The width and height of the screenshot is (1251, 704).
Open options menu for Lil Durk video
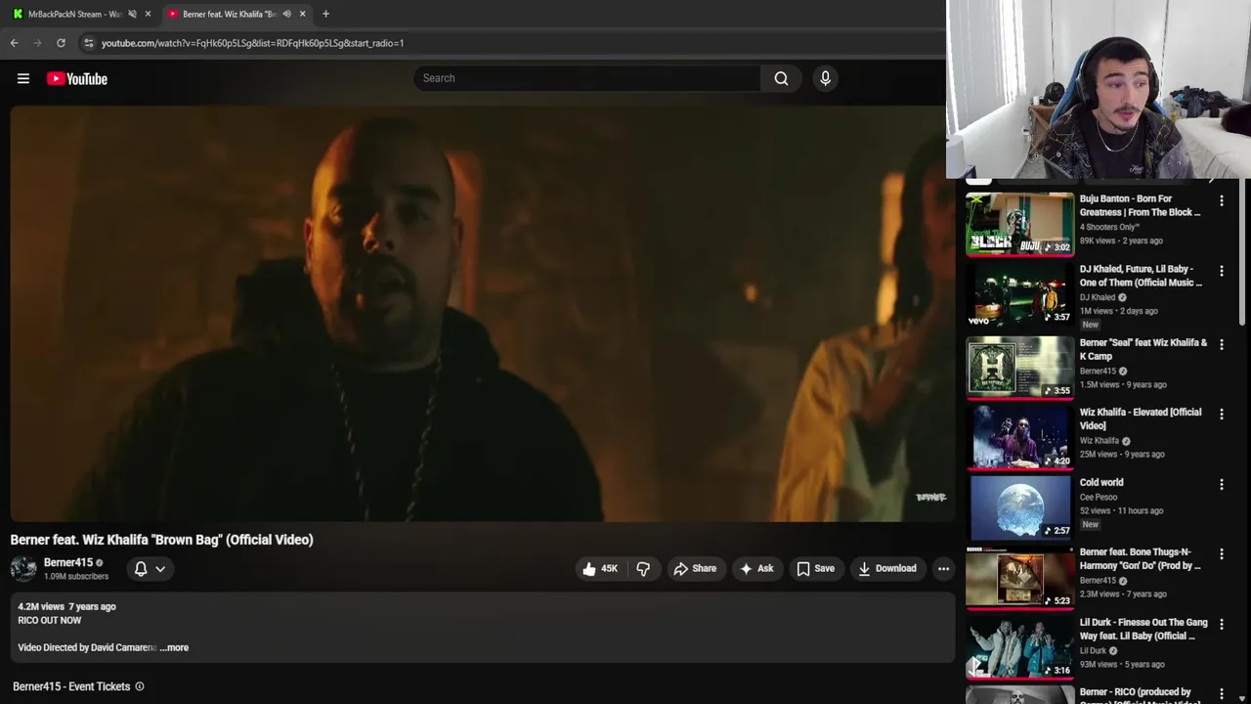coord(1221,624)
